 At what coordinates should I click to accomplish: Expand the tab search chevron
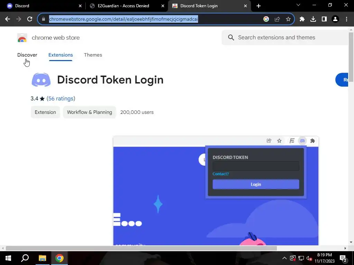[x=298, y=5]
